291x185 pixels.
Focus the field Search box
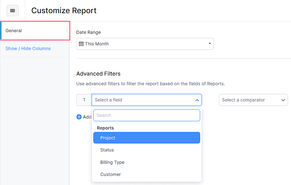click(x=146, y=115)
